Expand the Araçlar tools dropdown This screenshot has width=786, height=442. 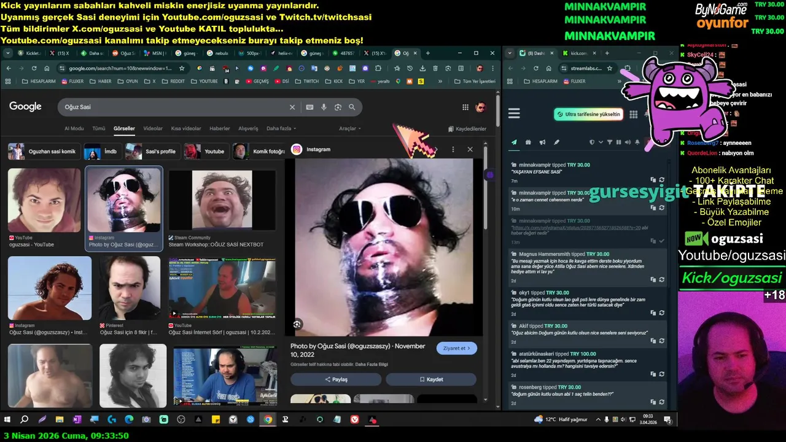click(x=350, y=128)
